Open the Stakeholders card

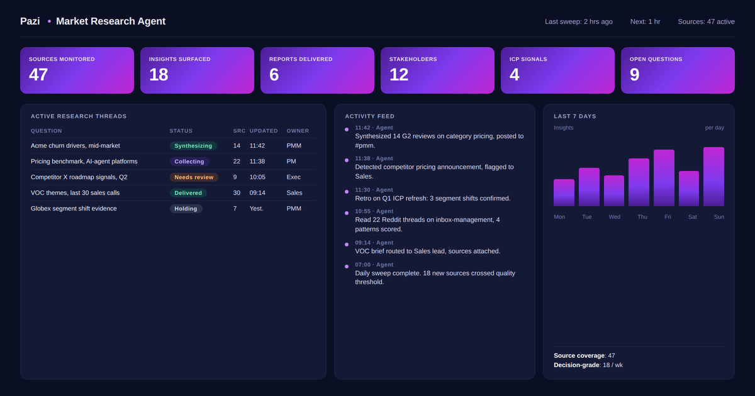(437, 70)
